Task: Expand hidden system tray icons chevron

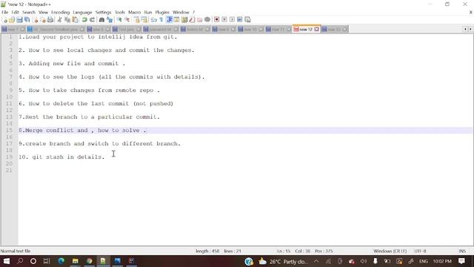Action: [316, 261]
